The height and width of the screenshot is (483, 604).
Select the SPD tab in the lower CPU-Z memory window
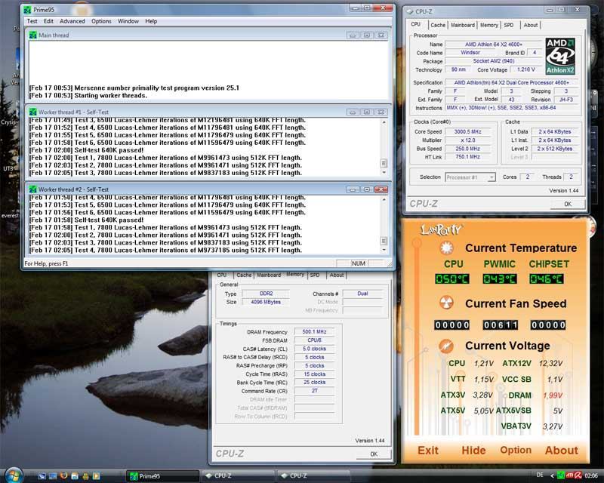(315, 275)
